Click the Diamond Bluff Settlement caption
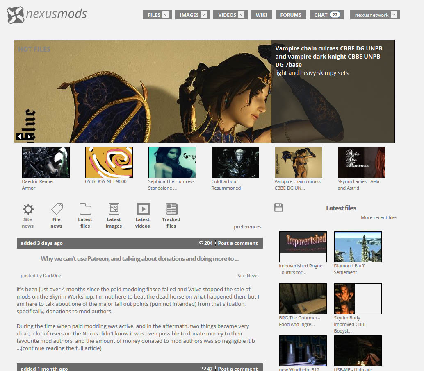 [x=349, y=269]
